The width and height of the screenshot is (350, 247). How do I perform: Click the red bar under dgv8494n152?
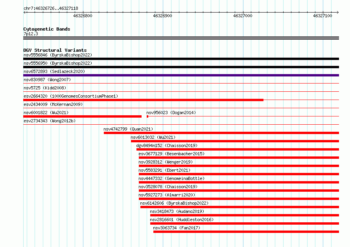238,149
